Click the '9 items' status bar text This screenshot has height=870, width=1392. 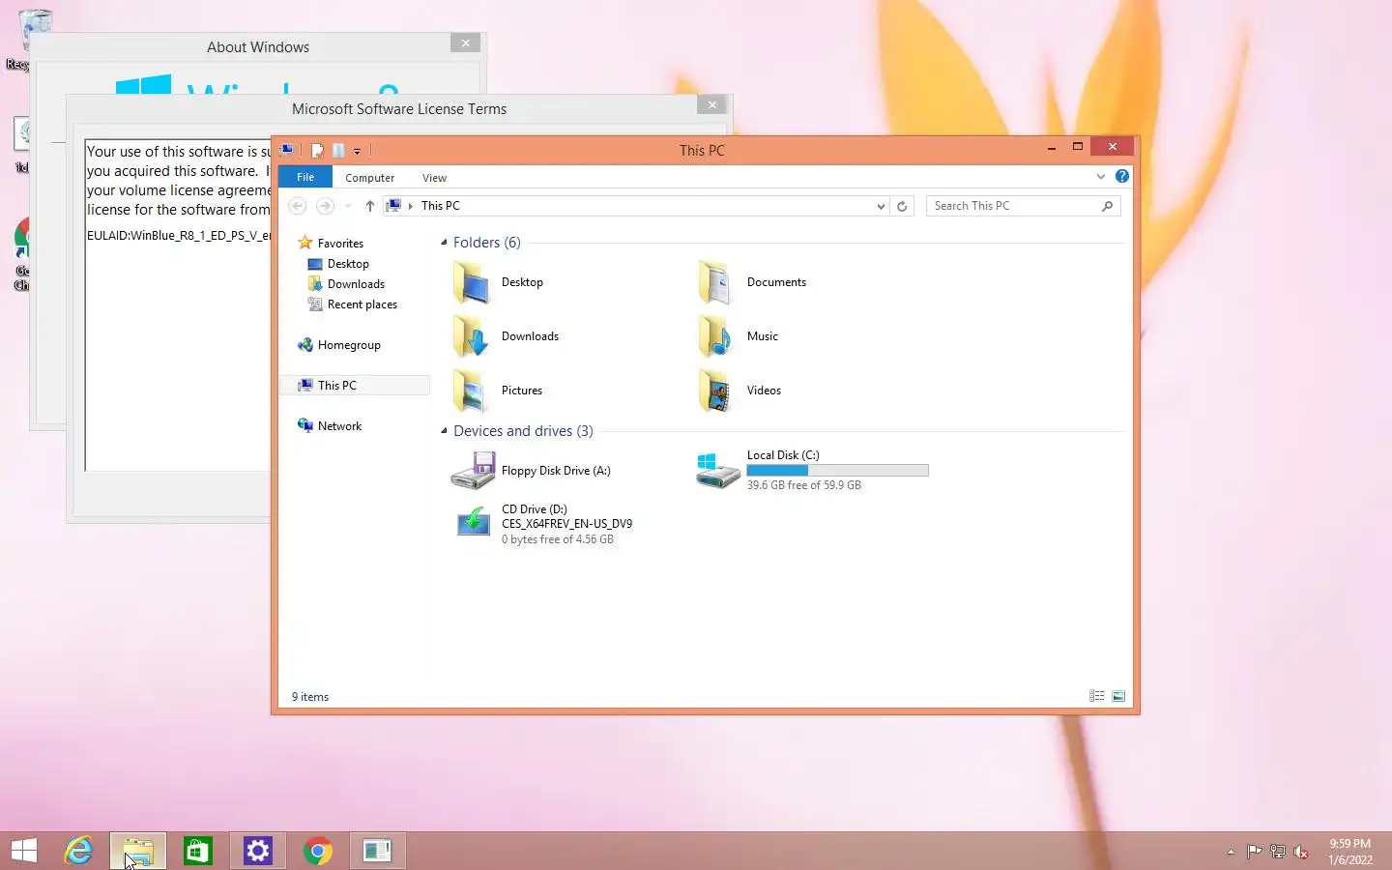tap(310, 697)
